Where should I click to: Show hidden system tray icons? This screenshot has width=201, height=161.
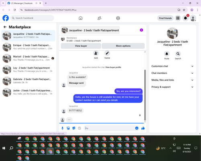coord(170,148)
